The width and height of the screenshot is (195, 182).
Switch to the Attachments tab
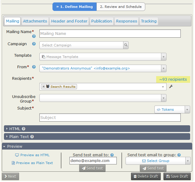pyautogui.click(x=35, y=21)
